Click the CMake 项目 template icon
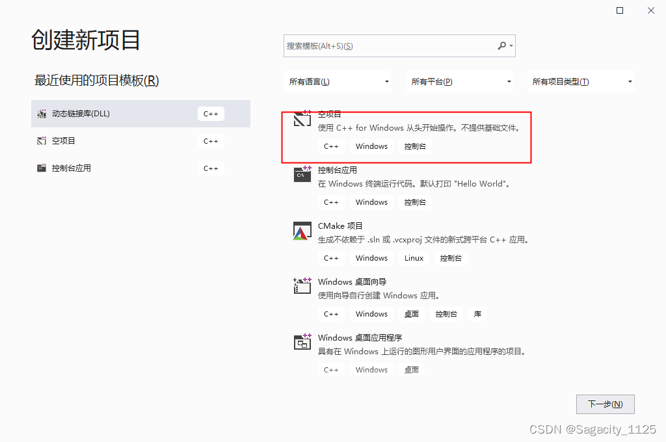This screenshot has width=666, height=442. (302, 230)
